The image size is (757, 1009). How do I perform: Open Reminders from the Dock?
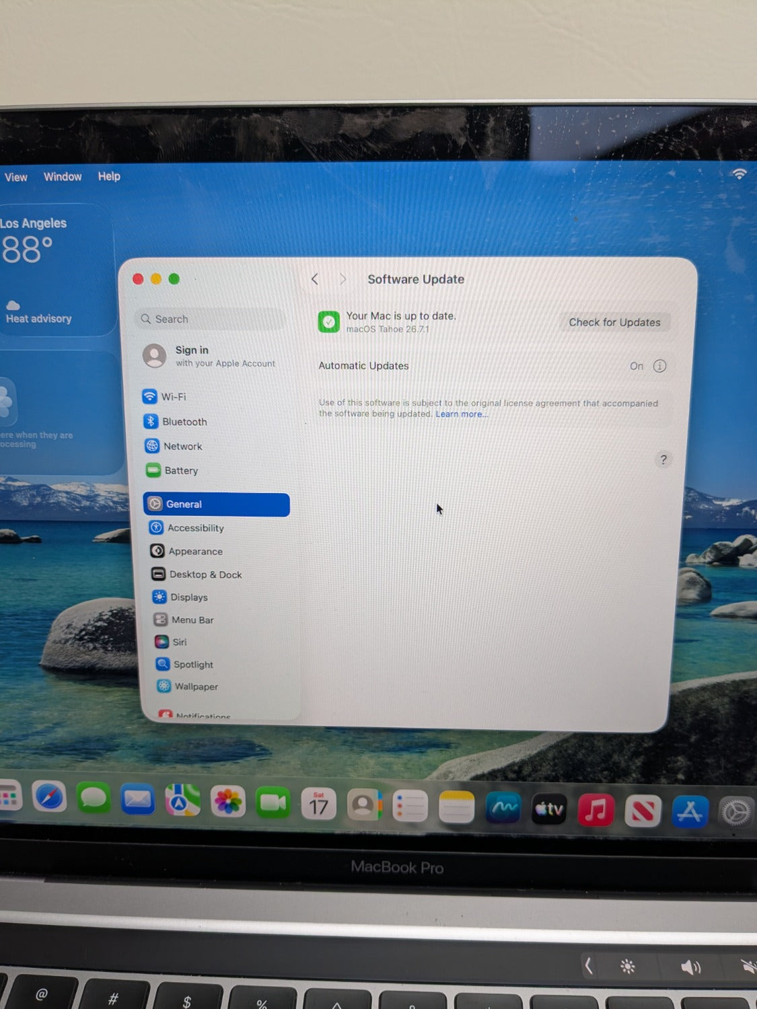(x=410, y=807)
